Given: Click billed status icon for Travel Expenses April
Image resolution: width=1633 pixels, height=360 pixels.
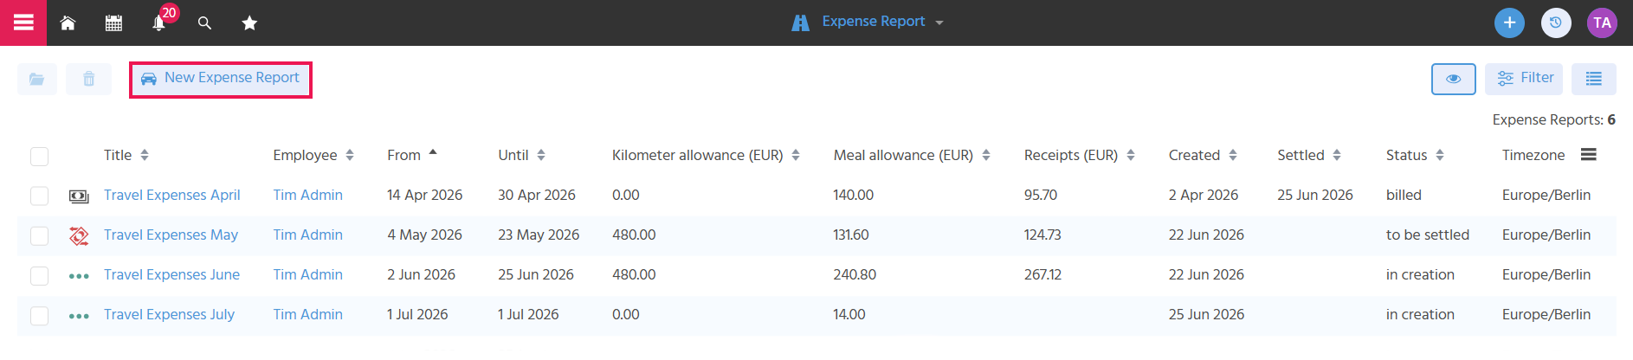Looking at the screenshot, I should click(x=79, y=196).
